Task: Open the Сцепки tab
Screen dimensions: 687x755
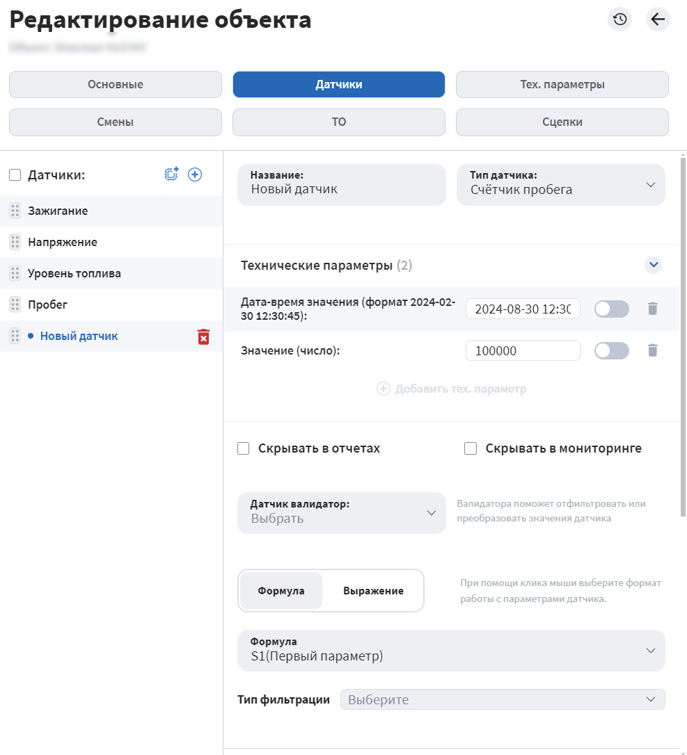Action: (562, 122)
